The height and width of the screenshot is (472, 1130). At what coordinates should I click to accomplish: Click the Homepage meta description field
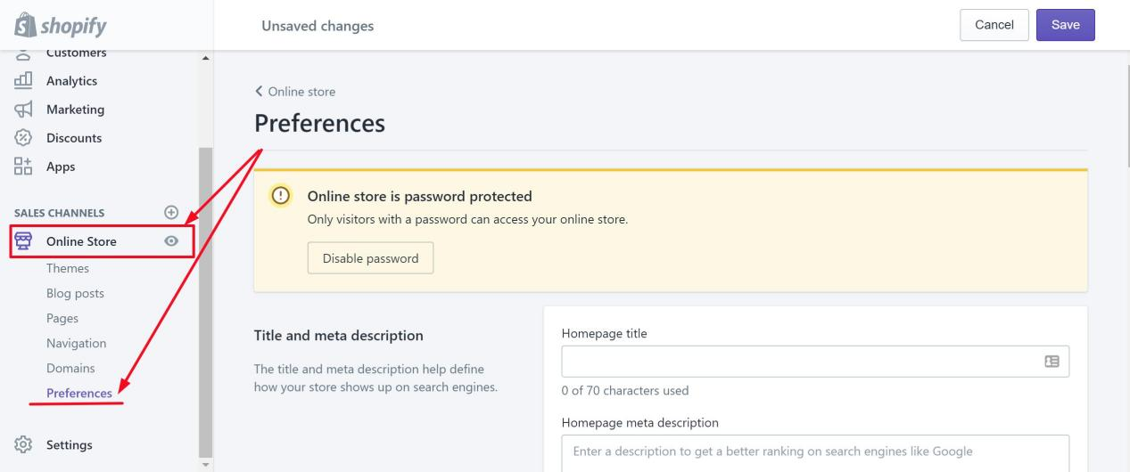click(814, 452)
